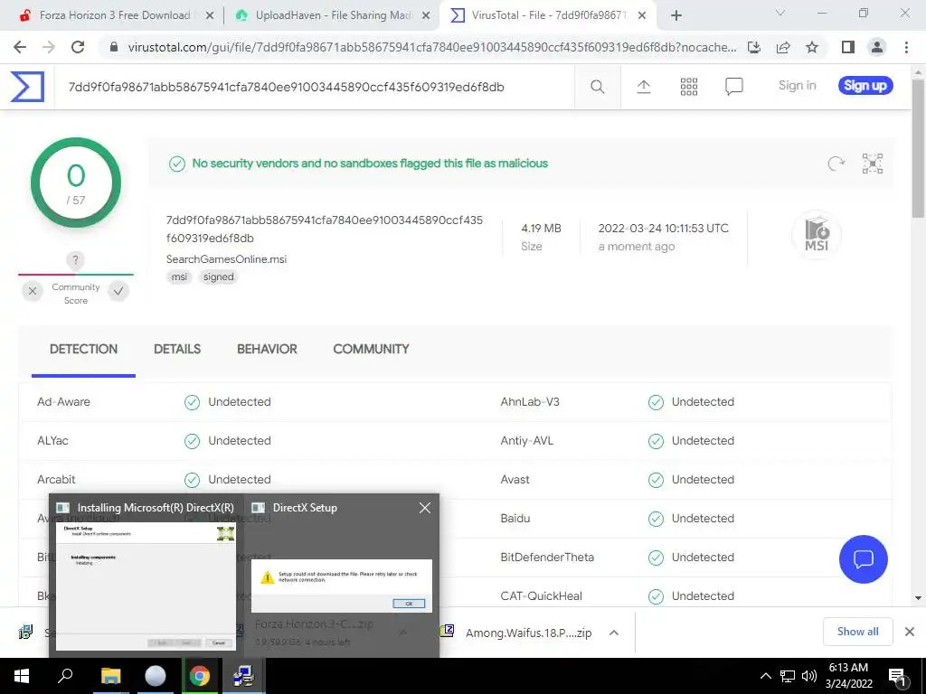Go back in browser history
The height and width of the screenshot is (694, 926).
click(x=20, y=47)
